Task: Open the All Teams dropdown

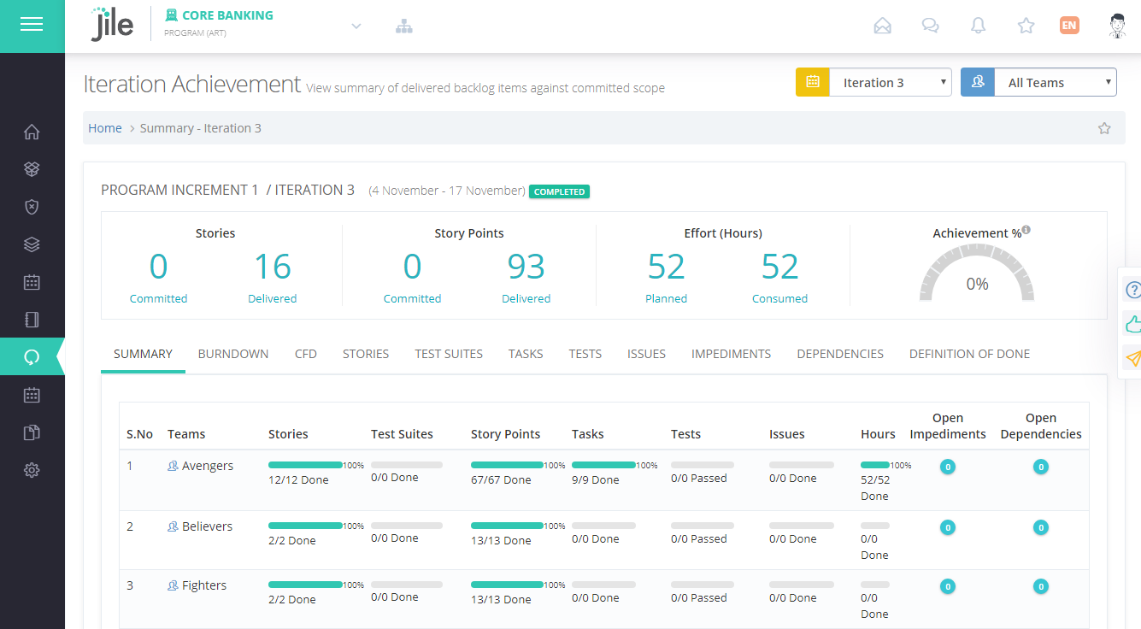Action: (x=1055, y=83)
